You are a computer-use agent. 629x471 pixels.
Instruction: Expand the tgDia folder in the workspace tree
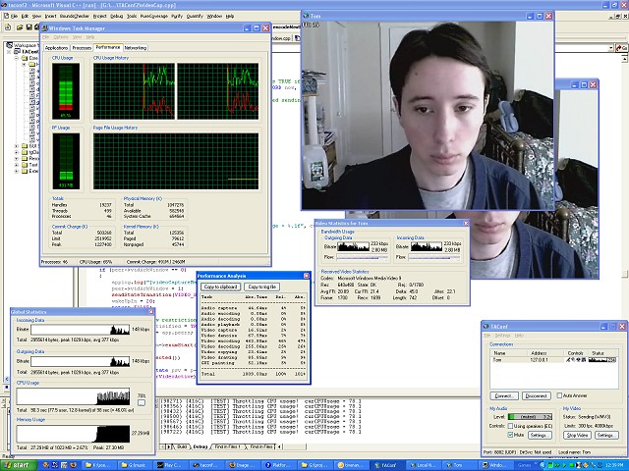[x=17, y=152]
